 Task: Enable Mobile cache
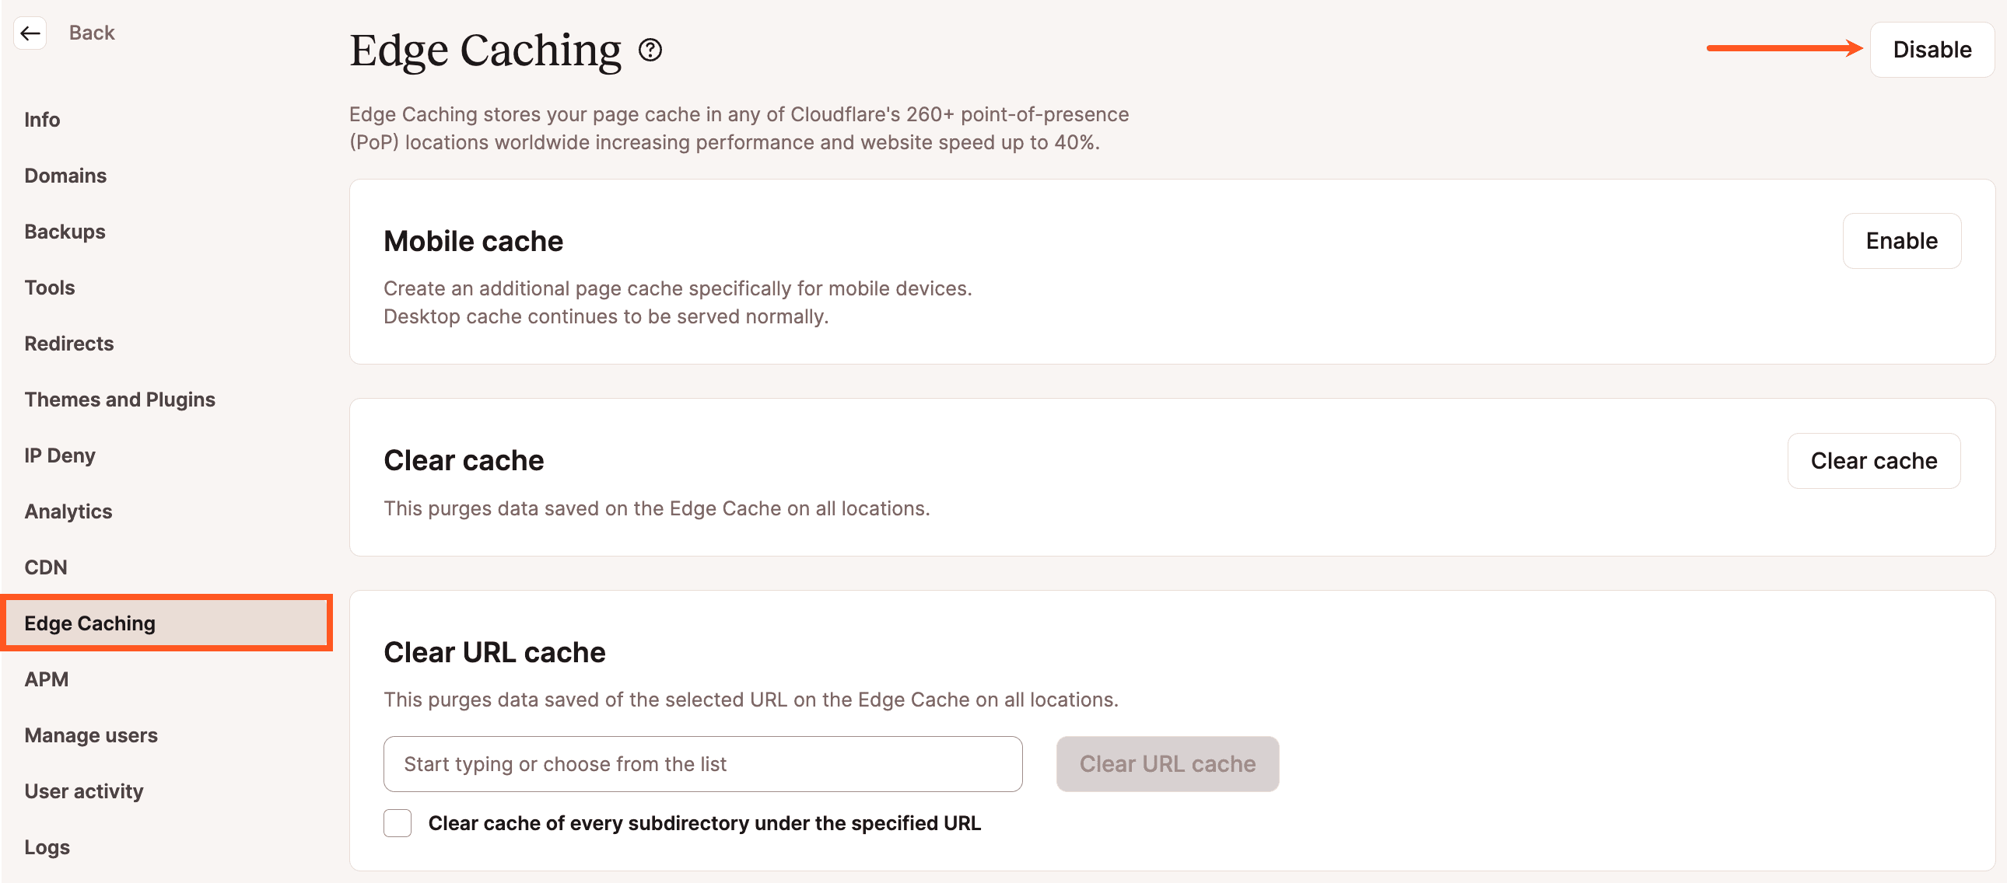[x=1901, y=241]
